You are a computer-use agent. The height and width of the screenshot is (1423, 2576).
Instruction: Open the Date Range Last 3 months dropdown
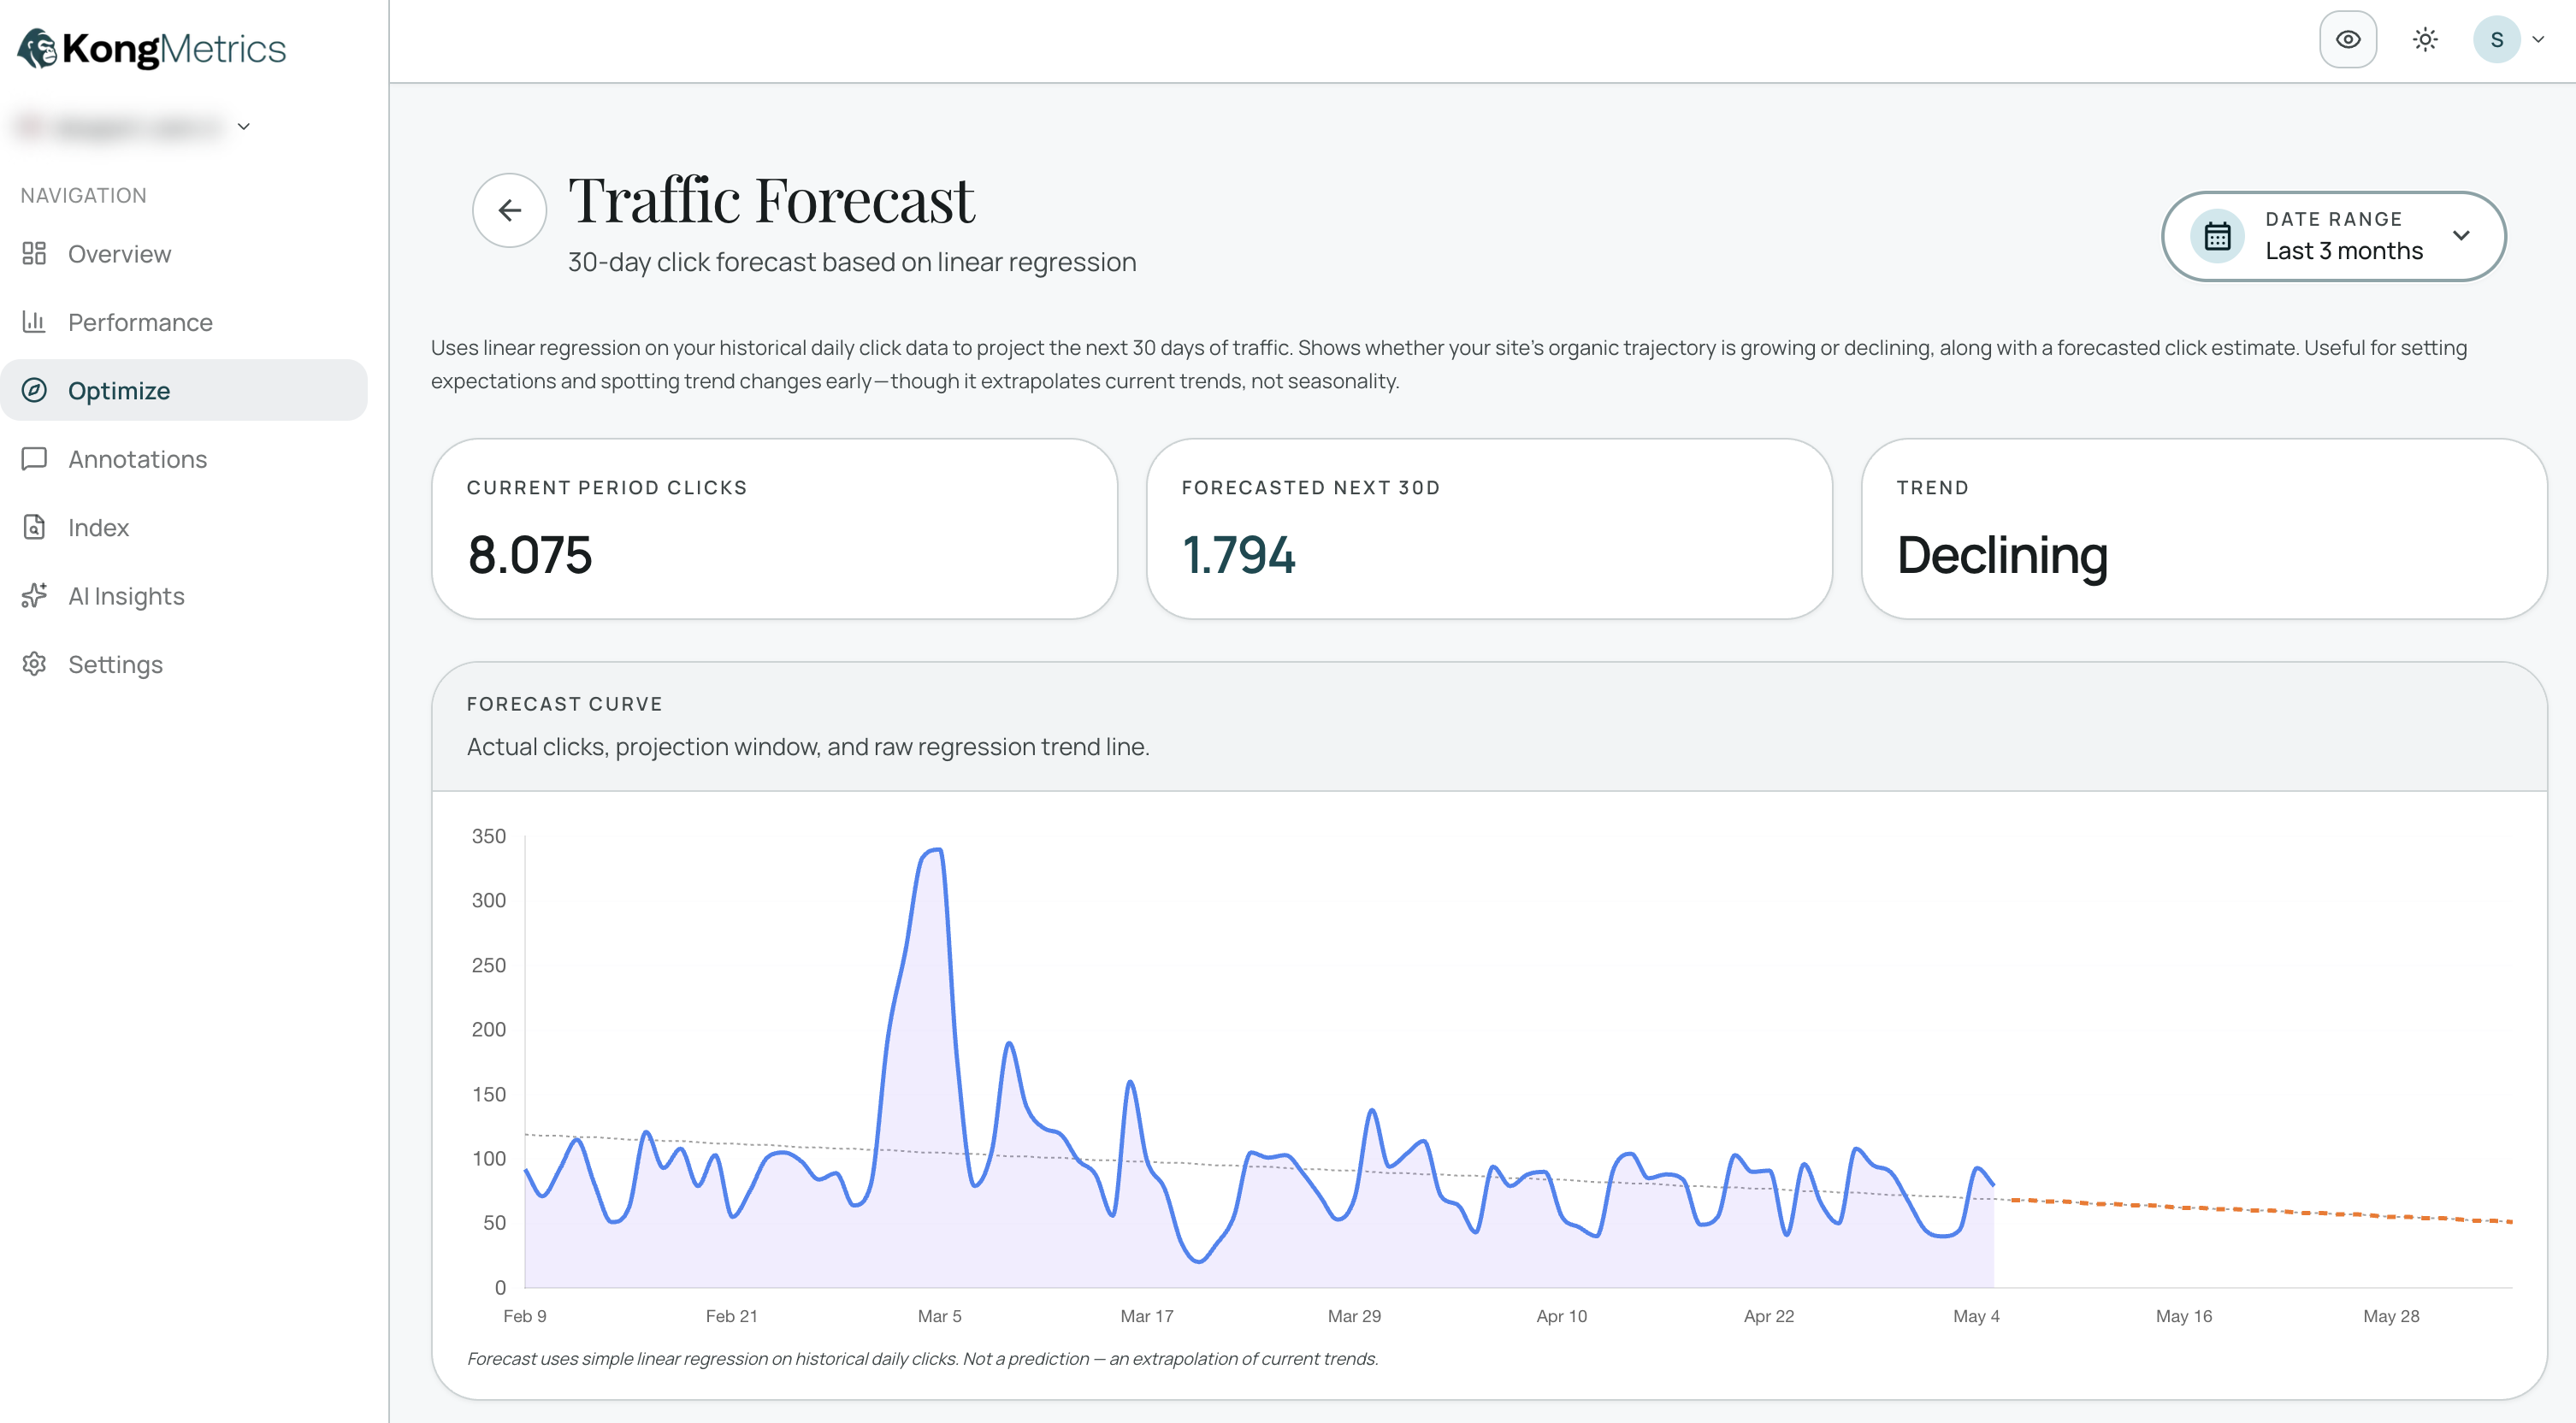(x=2333, y=236)
